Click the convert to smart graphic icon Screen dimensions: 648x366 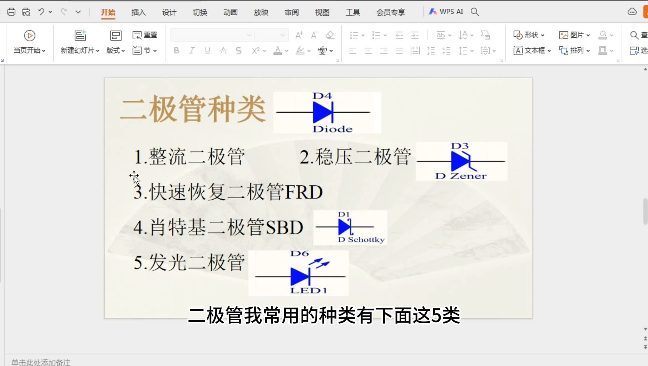[x=485, y=35]
